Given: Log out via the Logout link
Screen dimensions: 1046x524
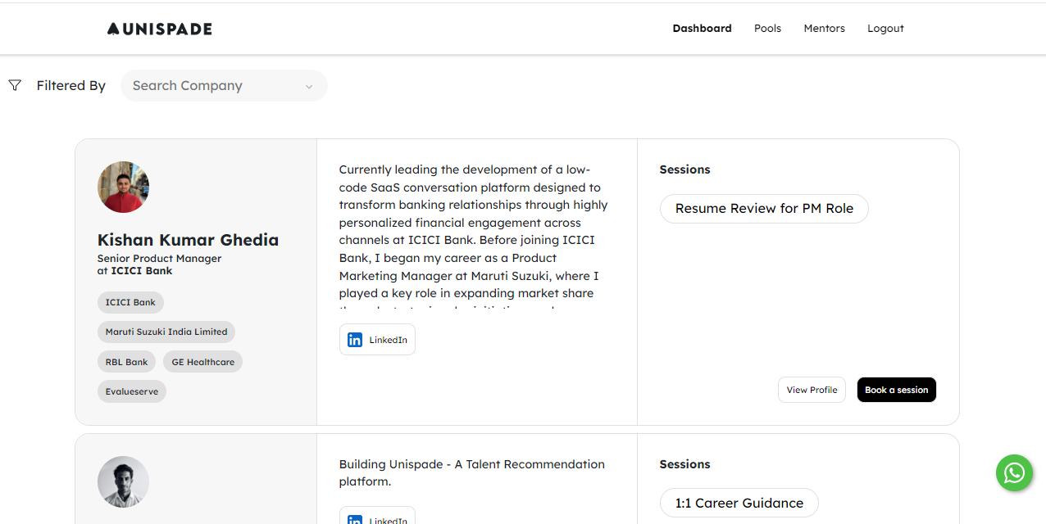Looking at the screenshot, I should coord(885,28).
